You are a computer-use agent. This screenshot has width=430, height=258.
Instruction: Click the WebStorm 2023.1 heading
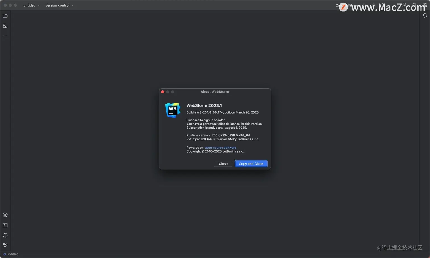[x=204, y=105]
